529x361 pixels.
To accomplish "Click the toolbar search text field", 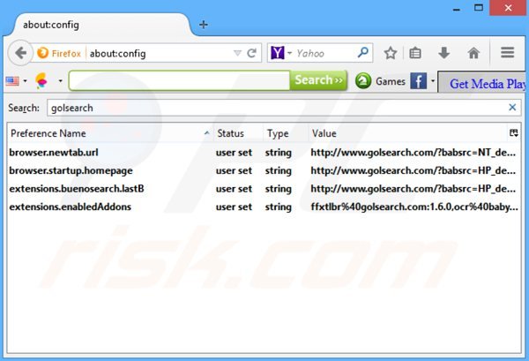I will click(180, 80).
